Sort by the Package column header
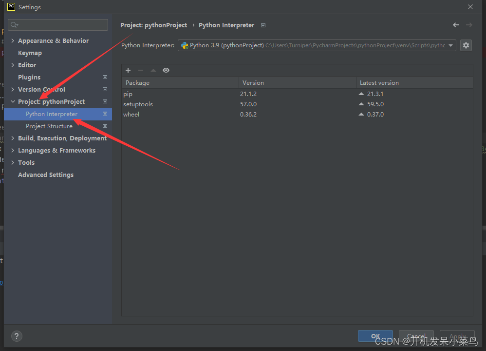 180,82
